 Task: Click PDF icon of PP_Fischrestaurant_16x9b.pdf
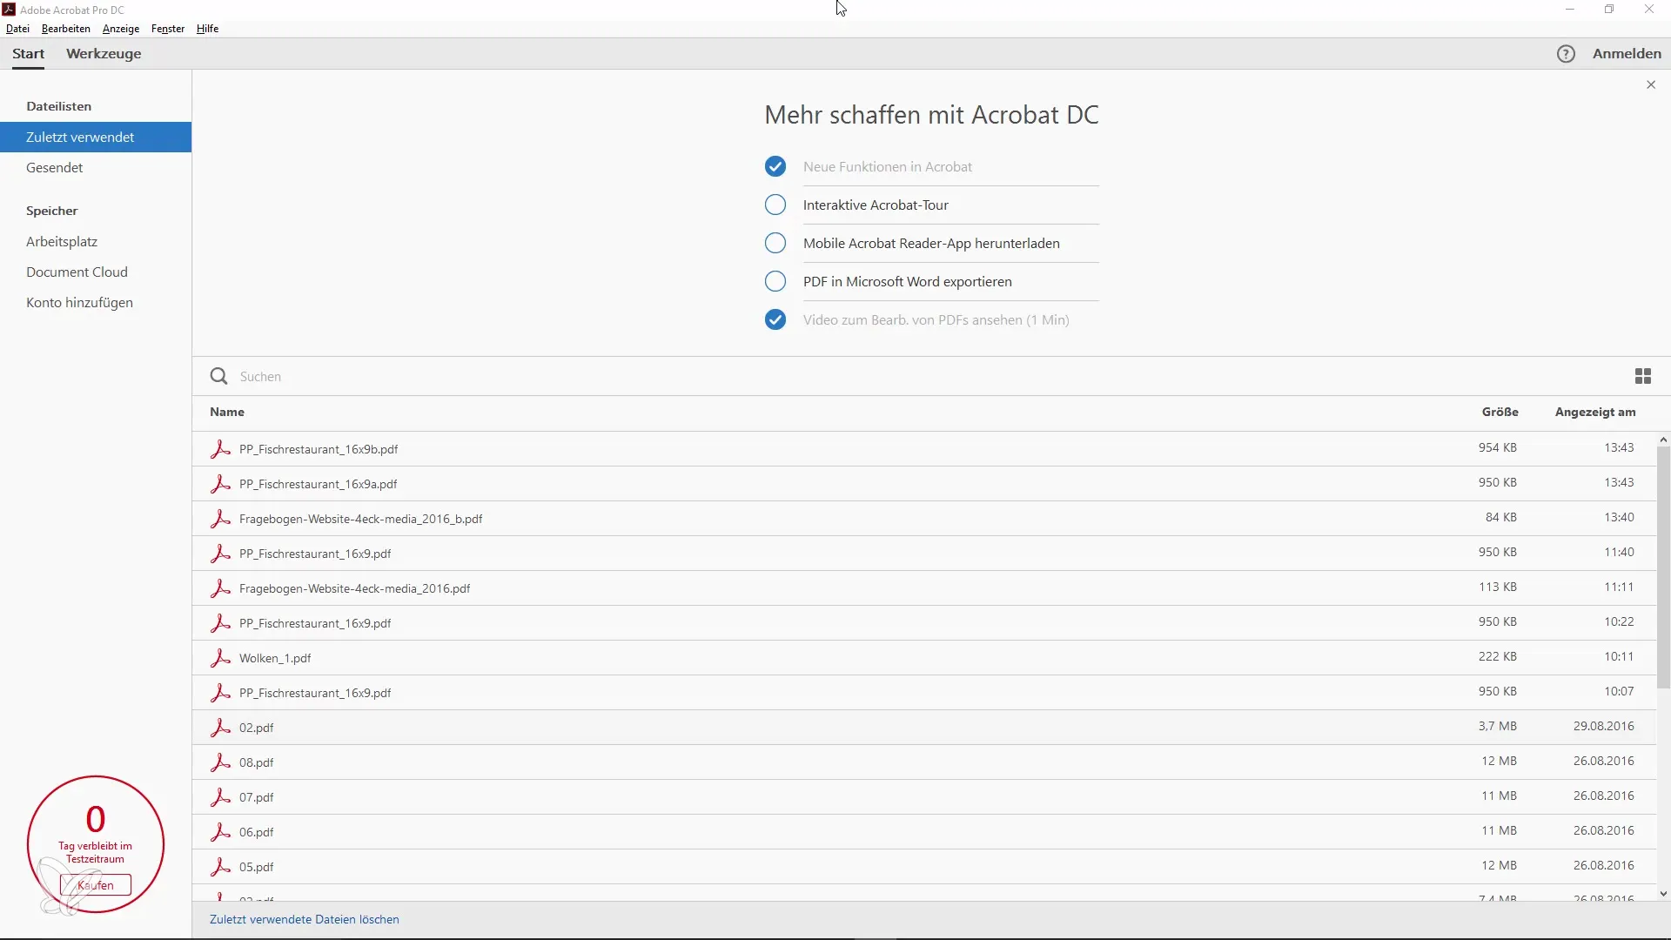pos(220,449)
